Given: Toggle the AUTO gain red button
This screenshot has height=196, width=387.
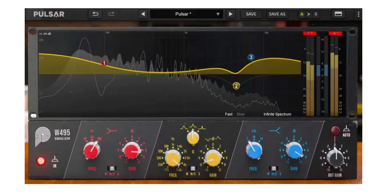Looking at the screenshot, I should tap(335, 131).
